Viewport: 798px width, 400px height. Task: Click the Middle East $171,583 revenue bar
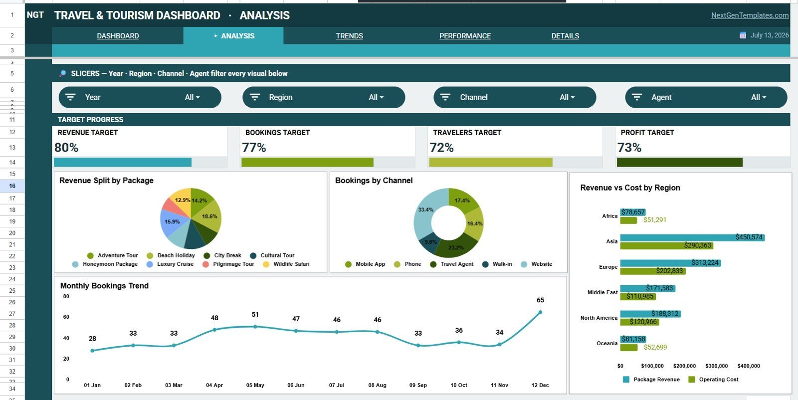(x=648, y=288)
